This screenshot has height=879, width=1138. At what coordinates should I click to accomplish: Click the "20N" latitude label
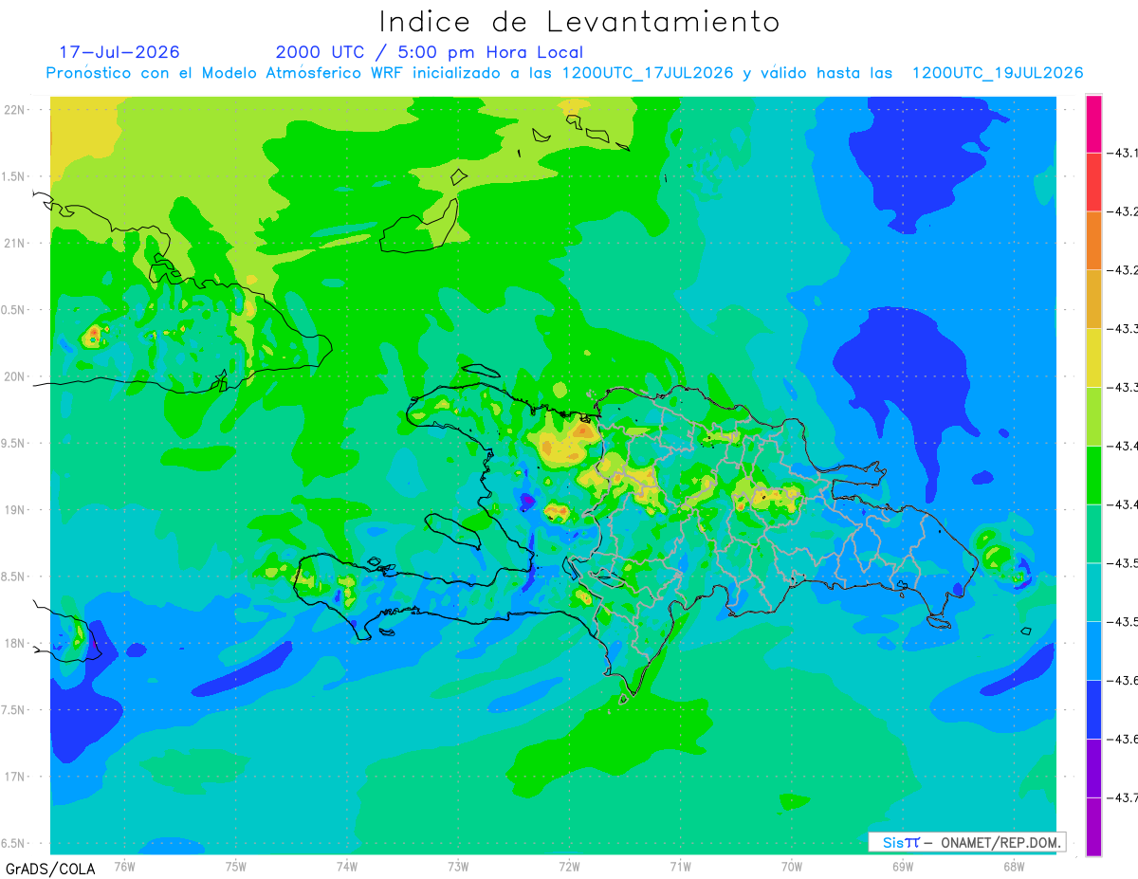[x=15, y=376]
